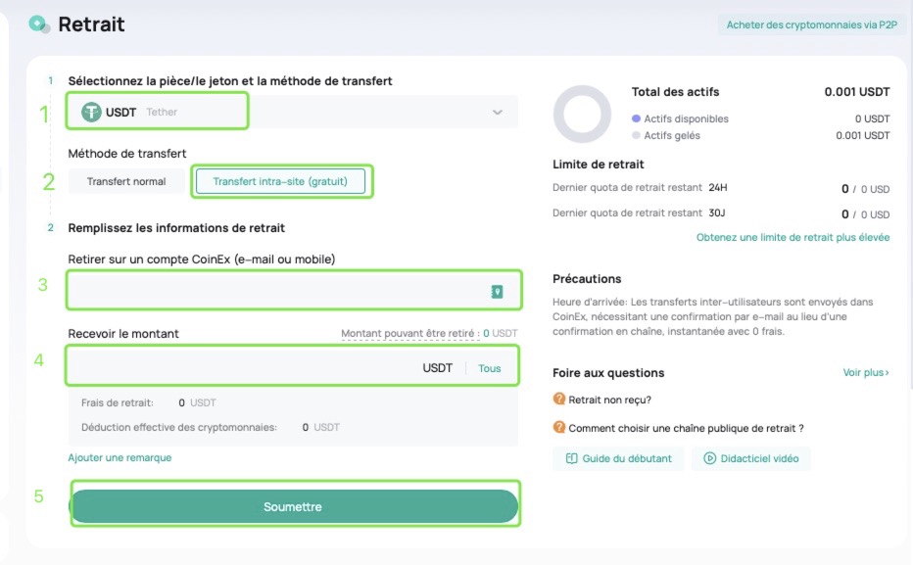Expand the coin selection dropdown chevron

point(498,112)
